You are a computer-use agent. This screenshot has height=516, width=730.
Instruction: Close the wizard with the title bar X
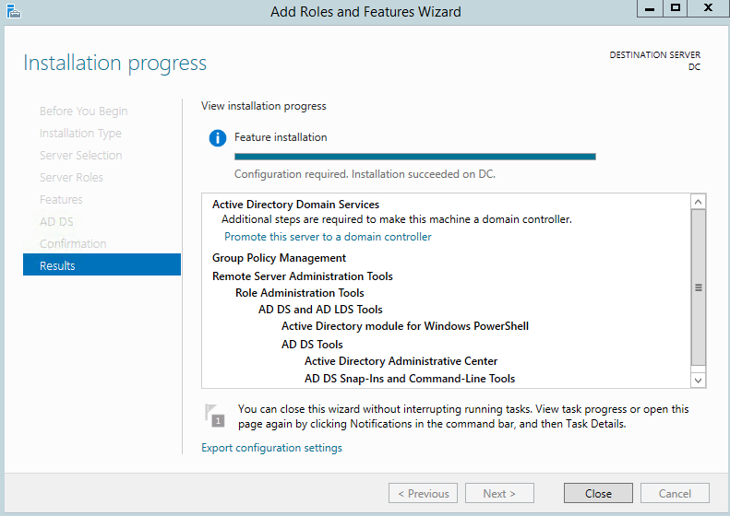pyautogui.click(x=708, y=8)
